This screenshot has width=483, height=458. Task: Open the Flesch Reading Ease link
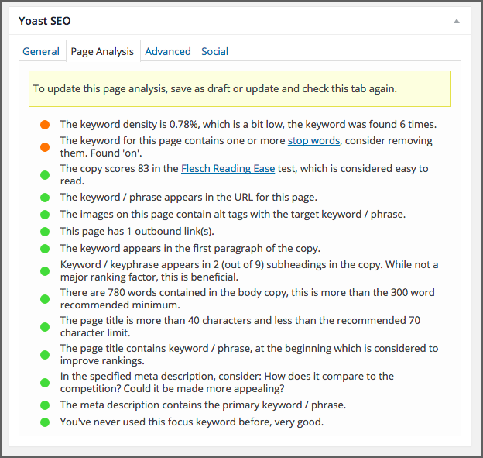tap(228, 168)
